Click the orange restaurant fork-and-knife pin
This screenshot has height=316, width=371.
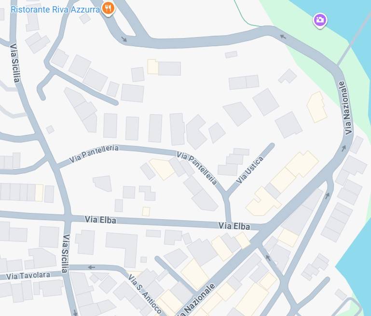108,9
